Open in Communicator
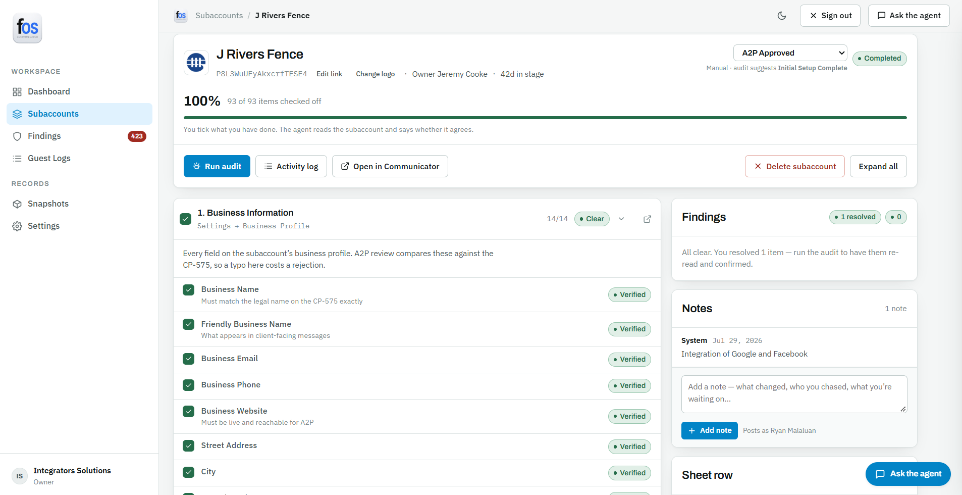Viewport: 962px width, 495px height. pyautogui.click(x=390, y=166)
